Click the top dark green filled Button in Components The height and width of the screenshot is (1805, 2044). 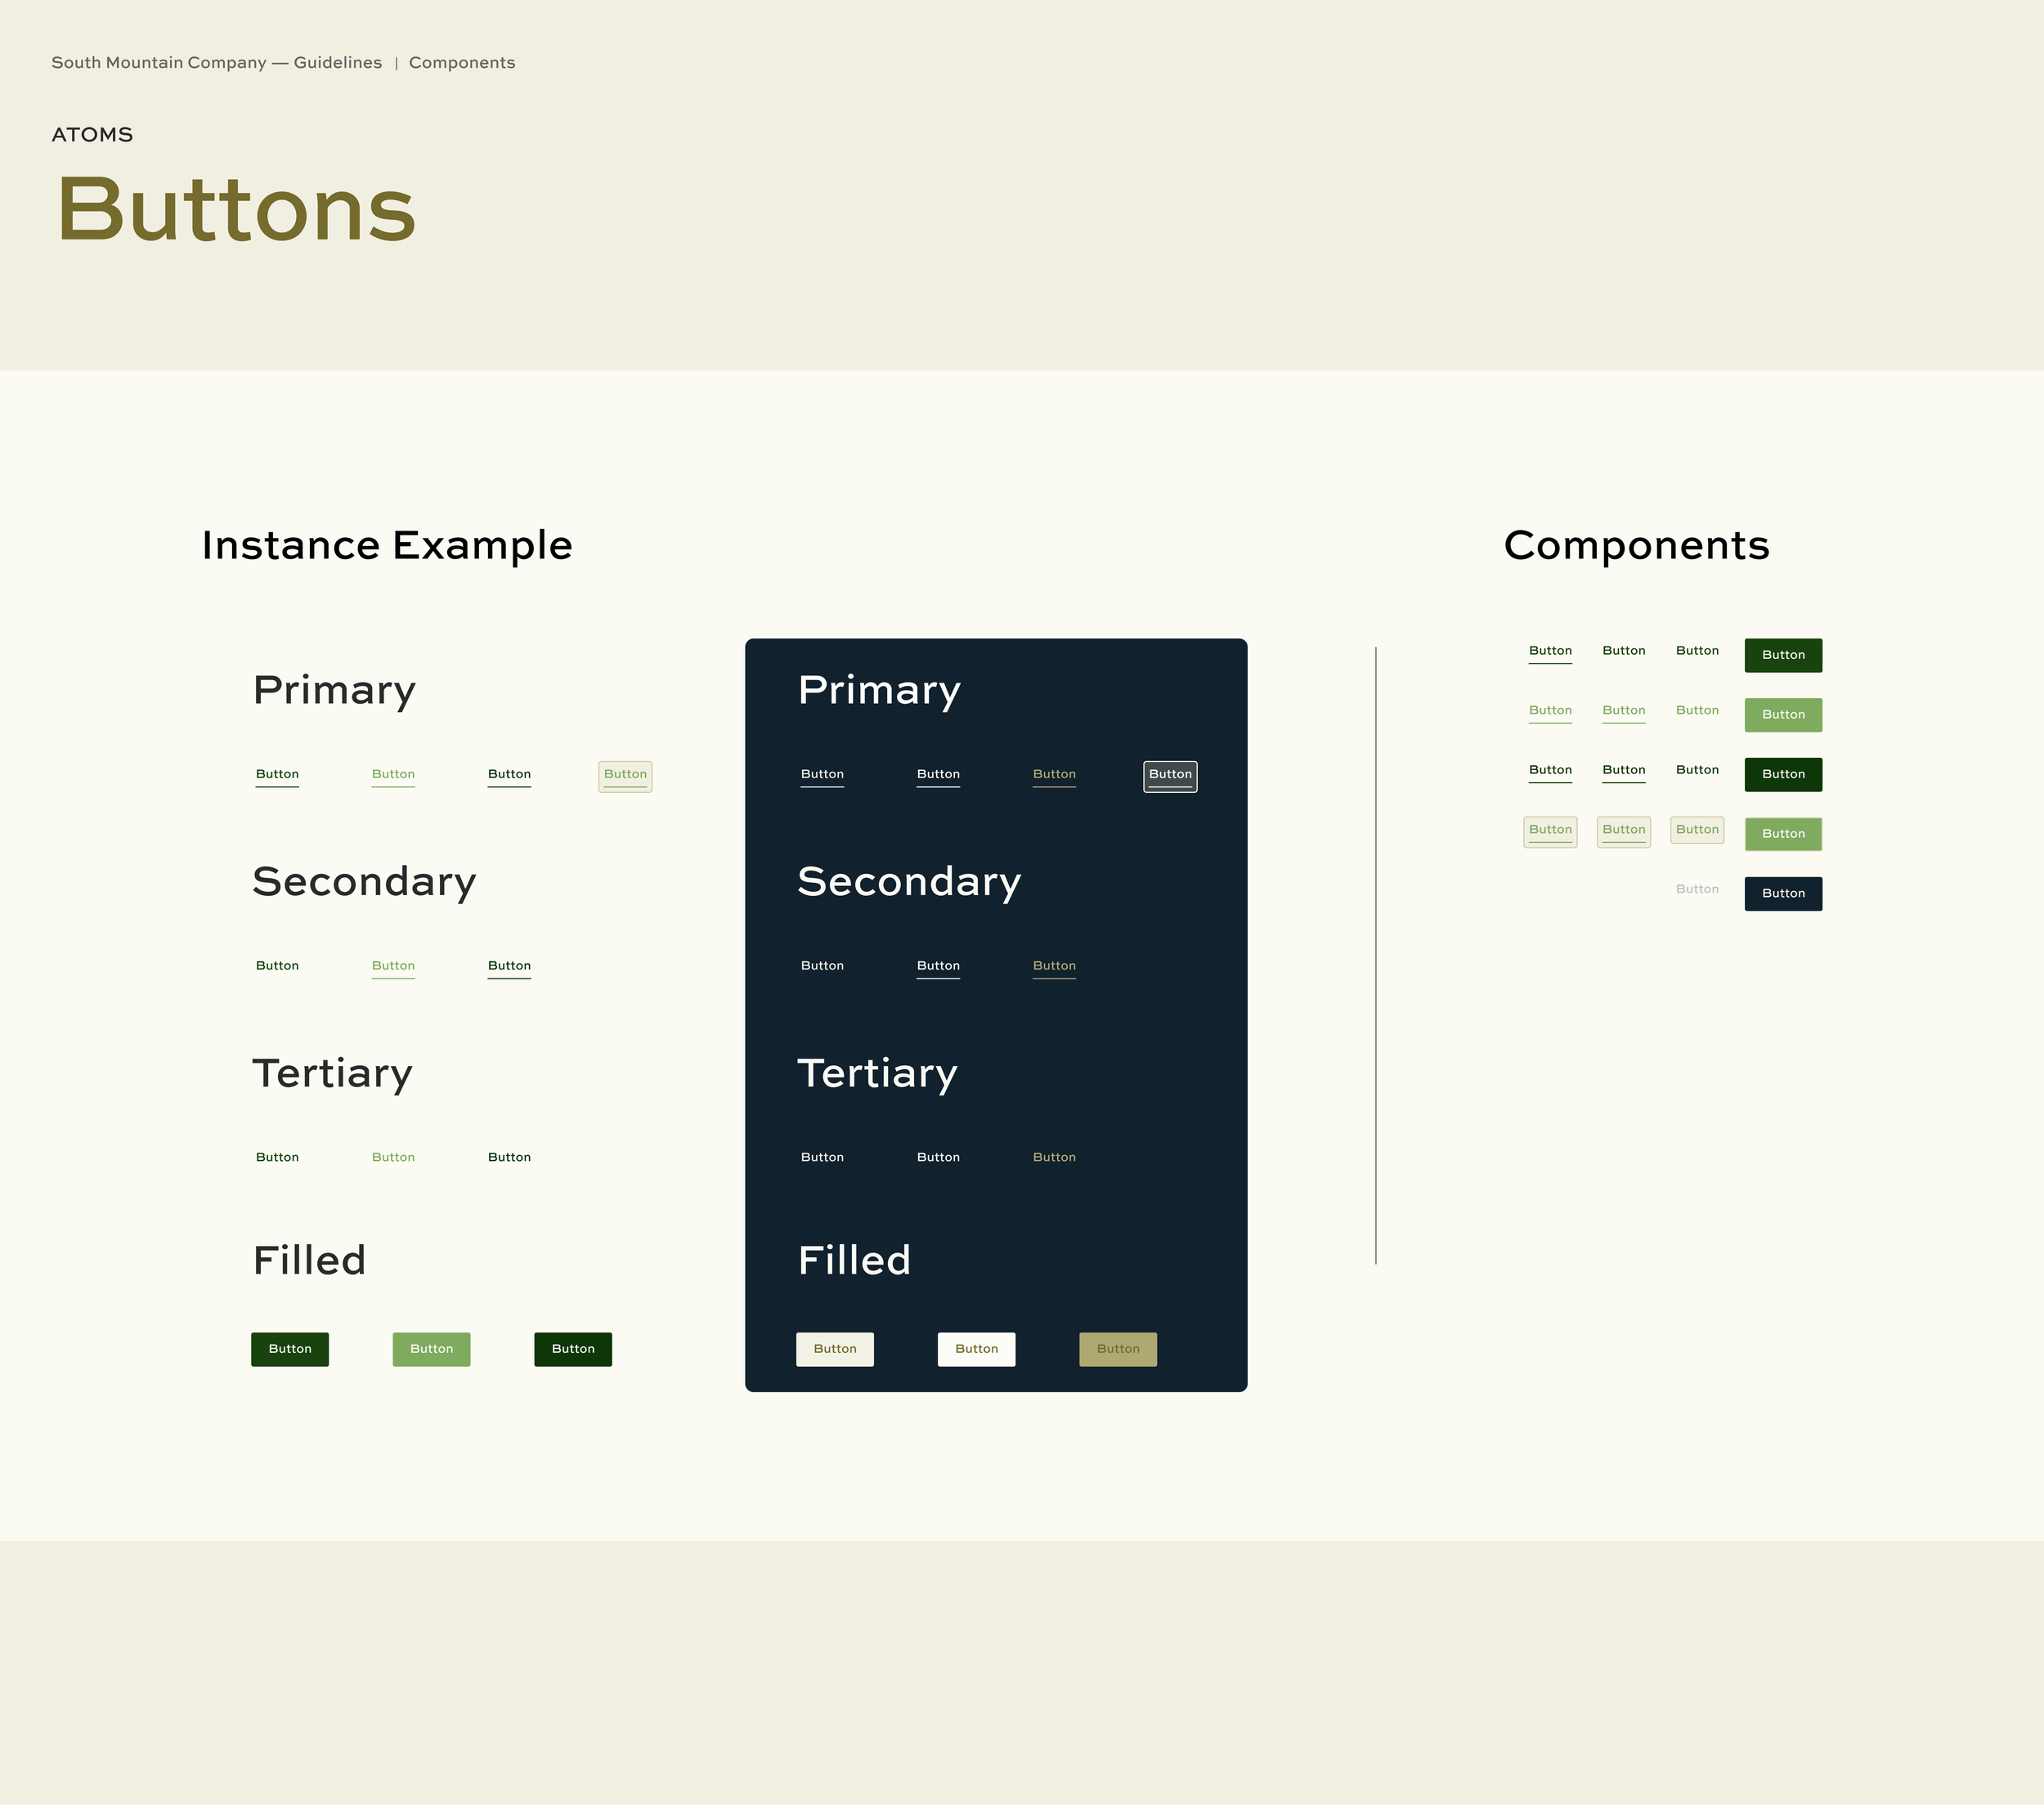coord(1782,654)
